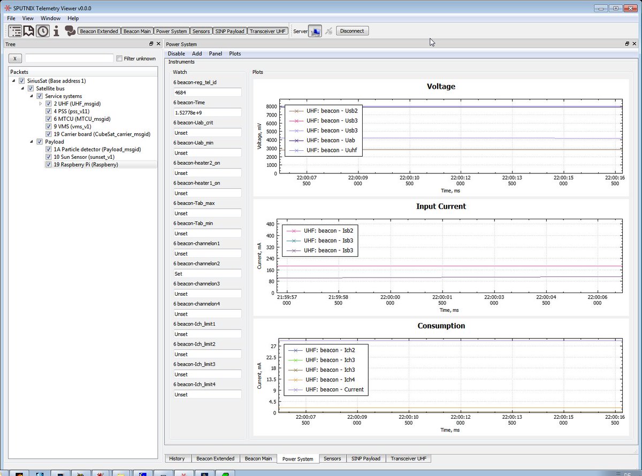Open the clock history icon in toolbar
Screen dimensions: 642x476
tap(43, 31)
